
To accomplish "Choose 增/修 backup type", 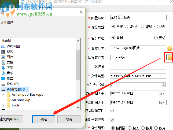I will pyautogui.click(x=131, y=27).
